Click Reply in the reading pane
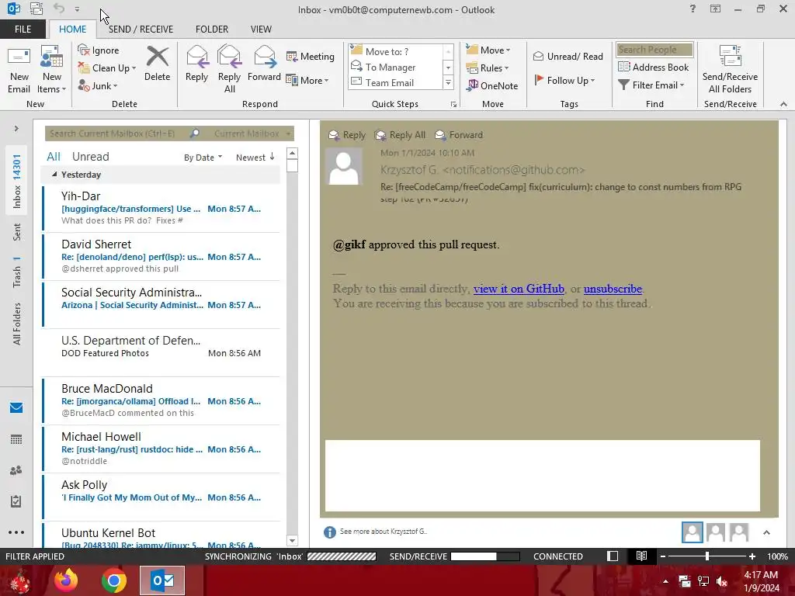Viewport: 795px width, 596px height. 347,135
